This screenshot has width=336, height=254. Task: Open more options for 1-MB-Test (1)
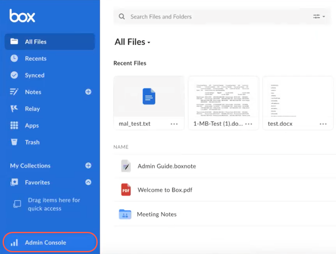coord(249,124)
